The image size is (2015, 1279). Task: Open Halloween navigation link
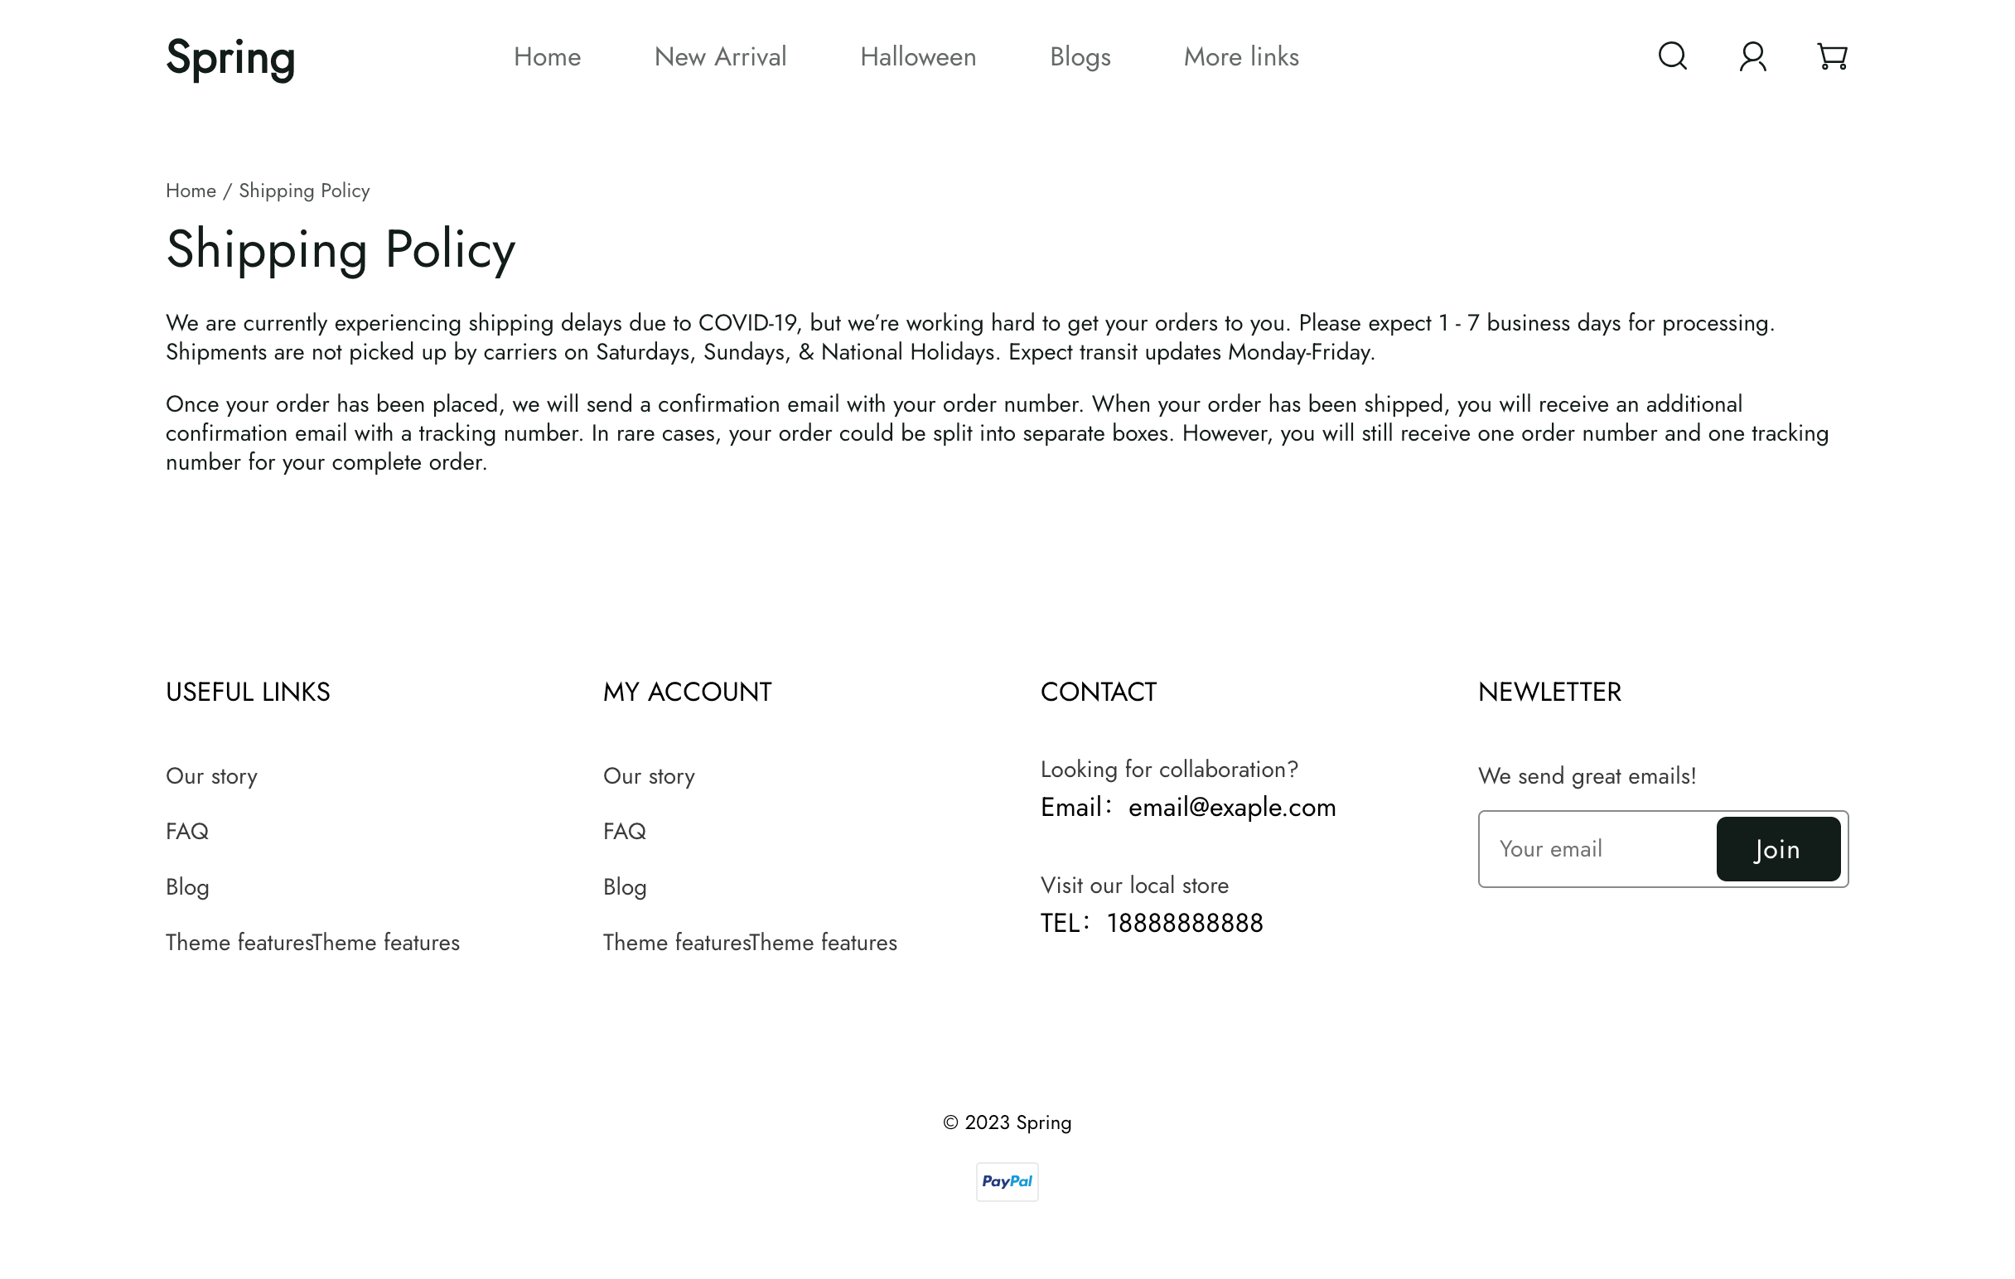[x=918, y=57]
